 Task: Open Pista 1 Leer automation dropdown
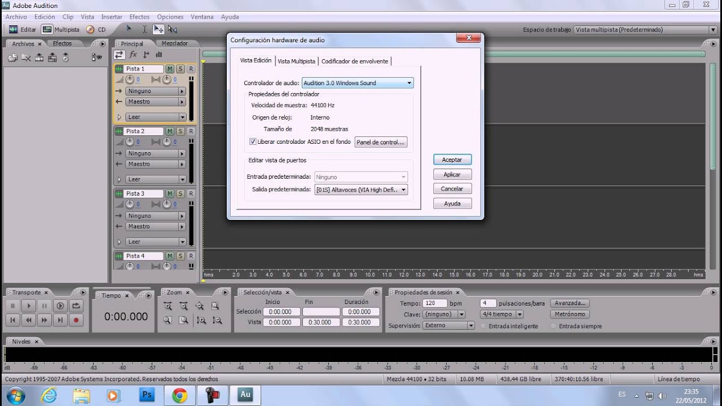click(156, 117)
